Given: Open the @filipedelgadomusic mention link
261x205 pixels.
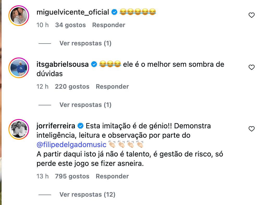Looking at the screenshot, I should tap(71, 144).
